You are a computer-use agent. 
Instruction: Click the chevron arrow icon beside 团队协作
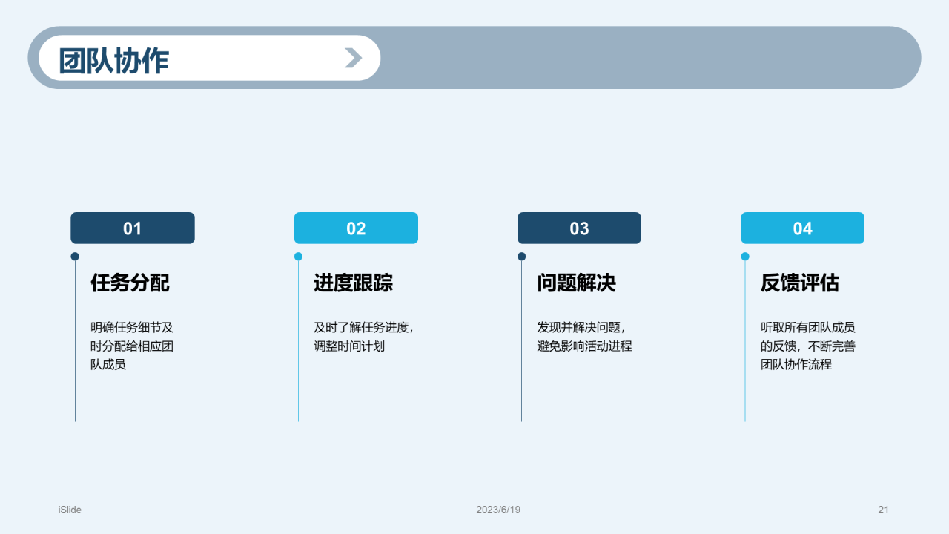click(x=354, y=58)
